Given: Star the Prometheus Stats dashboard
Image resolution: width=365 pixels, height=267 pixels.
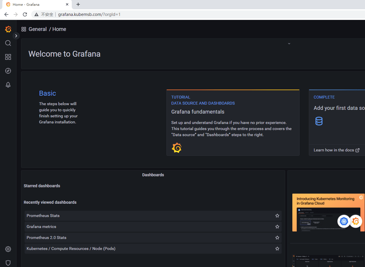Looking at the screenshot, I should (x=277, y=216).
